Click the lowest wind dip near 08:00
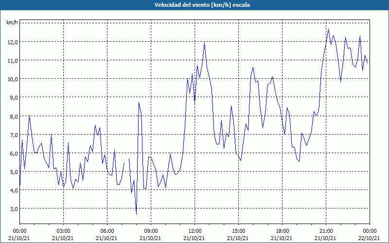The image size is (389, 243). 136,214
